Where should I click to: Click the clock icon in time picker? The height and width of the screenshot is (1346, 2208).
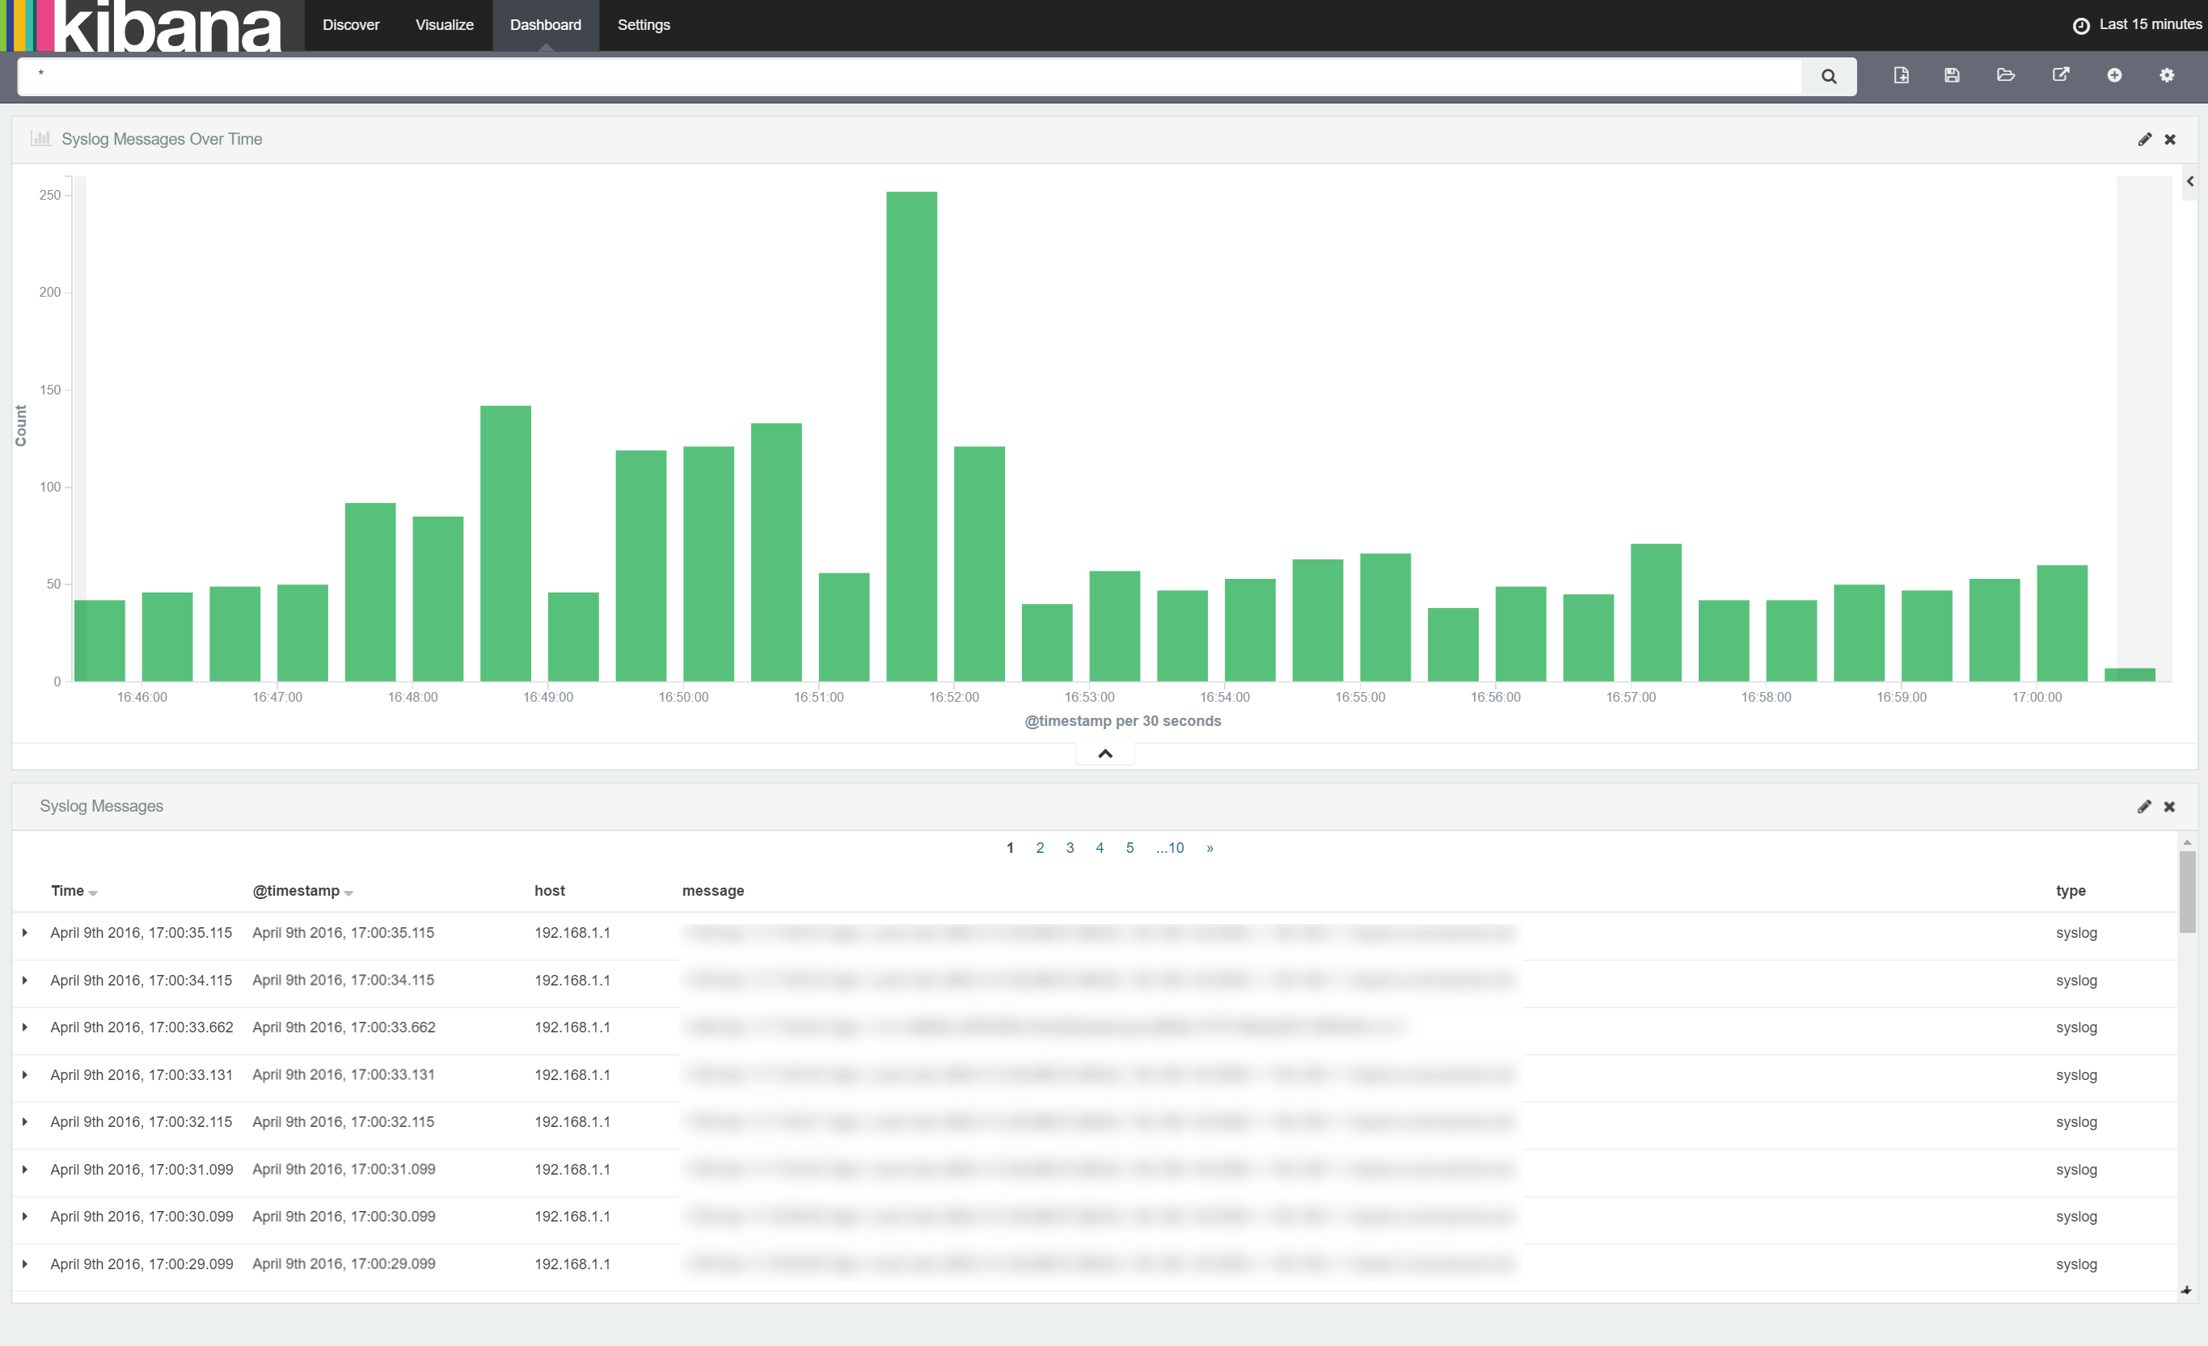click(x=2081, y=25)
